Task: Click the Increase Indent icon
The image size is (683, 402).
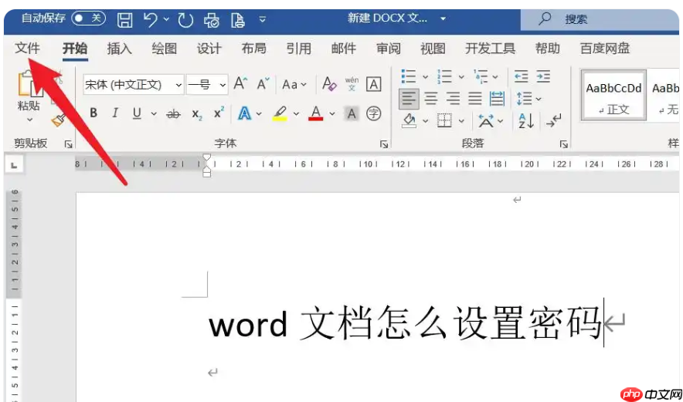Action: coord(543,76)
